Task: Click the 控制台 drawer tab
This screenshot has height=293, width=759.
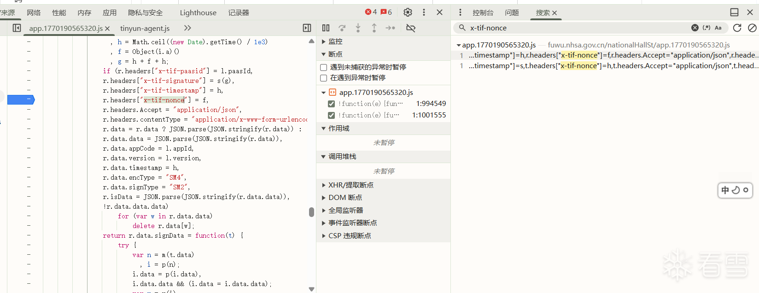Action: click(x=483, y=12)
